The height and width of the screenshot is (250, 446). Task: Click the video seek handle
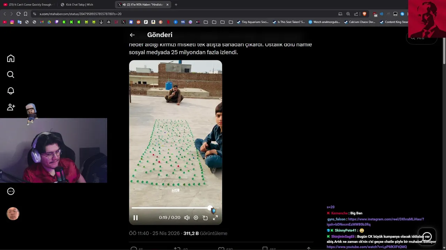(x=210, y=208)
